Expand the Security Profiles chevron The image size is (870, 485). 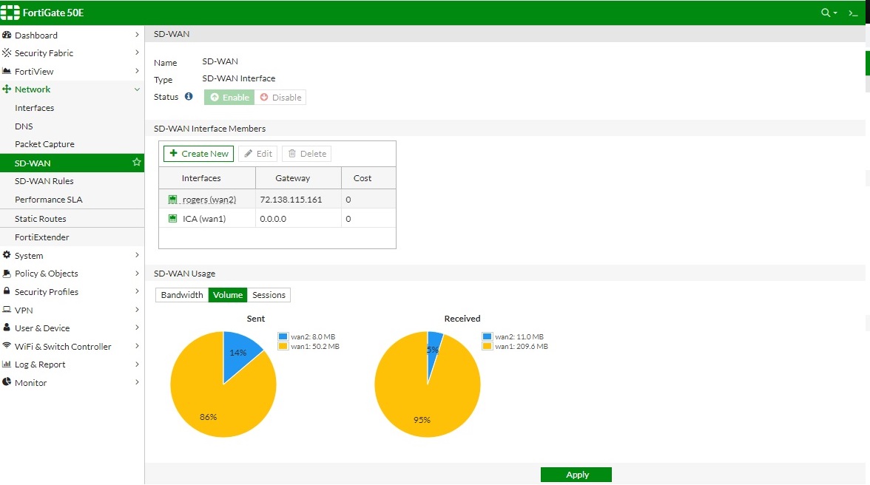[137, 291]
